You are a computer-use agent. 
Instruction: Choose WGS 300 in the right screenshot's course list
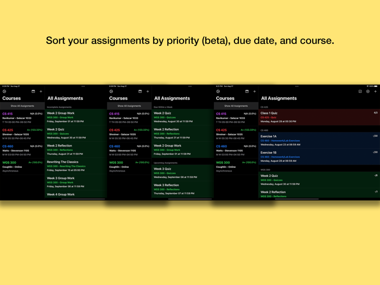(x=236, y=167)
